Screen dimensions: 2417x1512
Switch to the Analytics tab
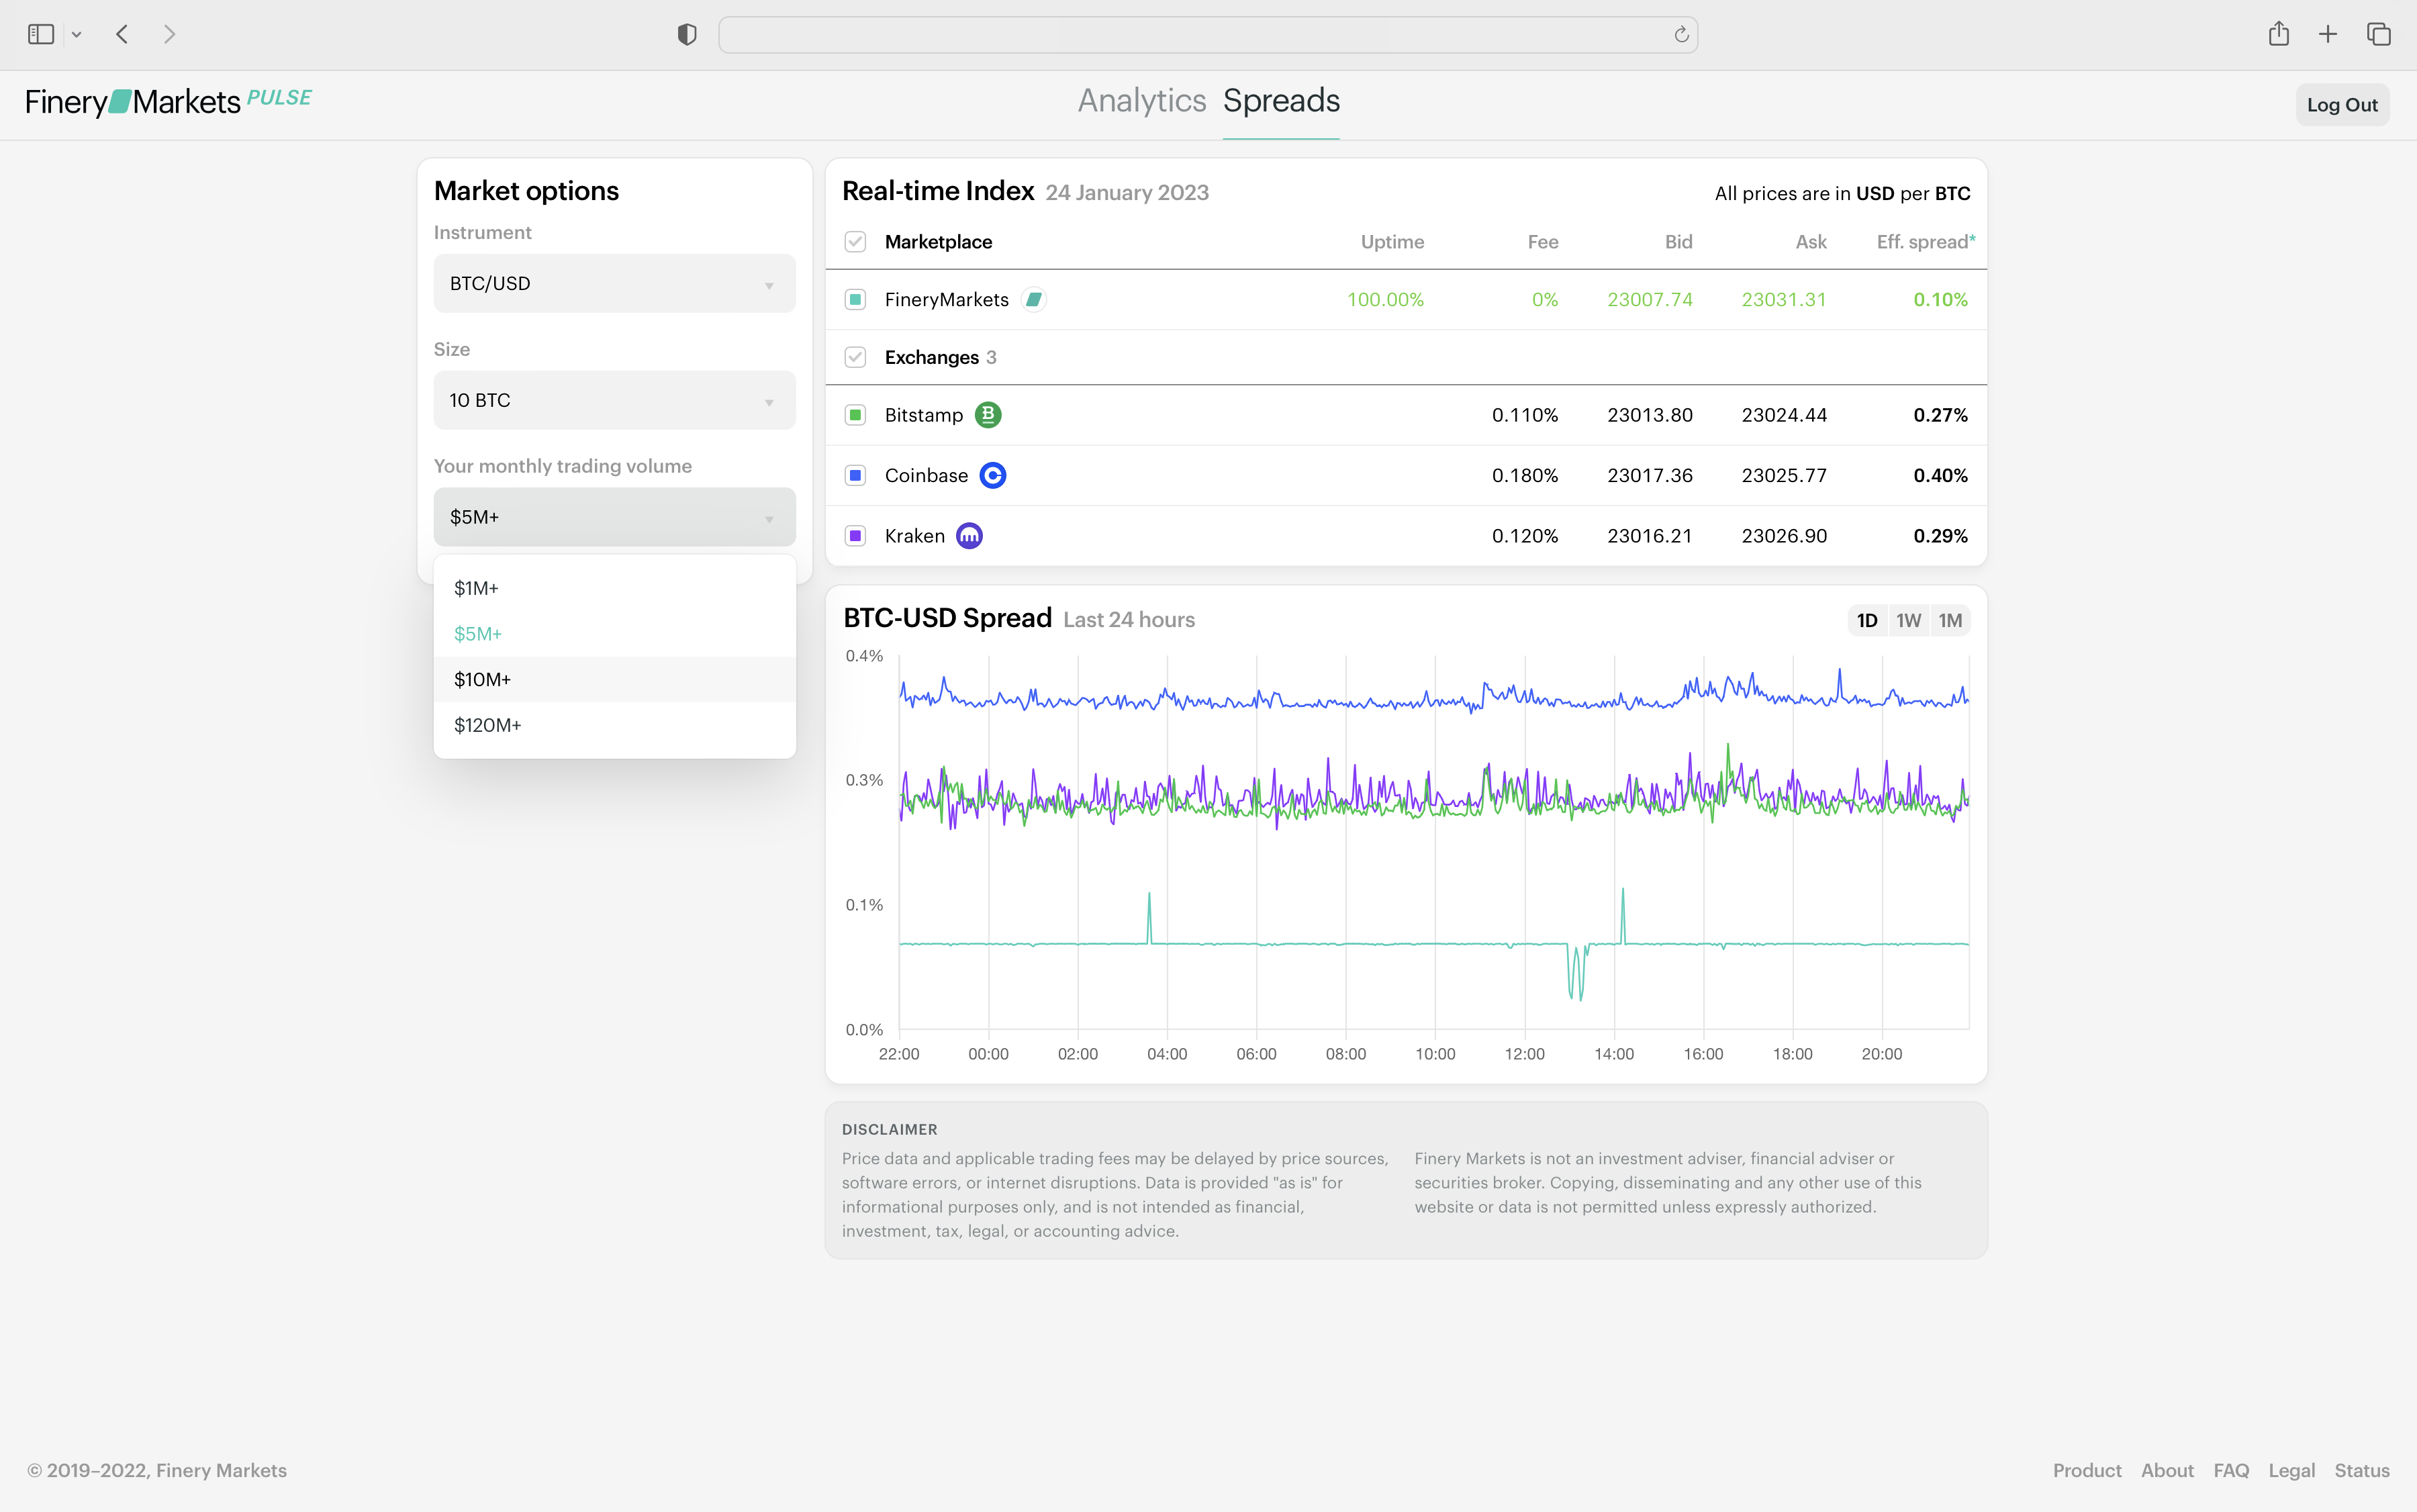click(1142, 101)
